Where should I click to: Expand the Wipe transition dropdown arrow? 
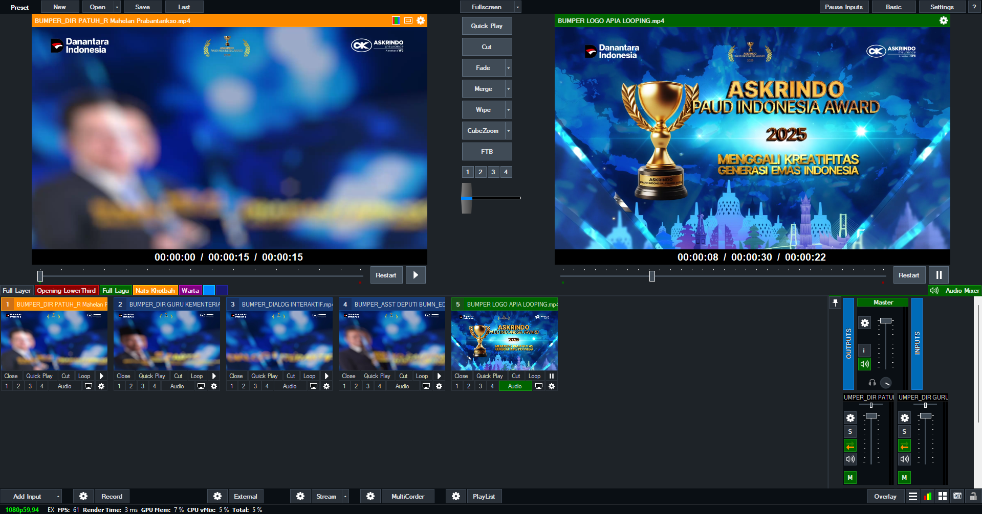(x=508, y=110)
